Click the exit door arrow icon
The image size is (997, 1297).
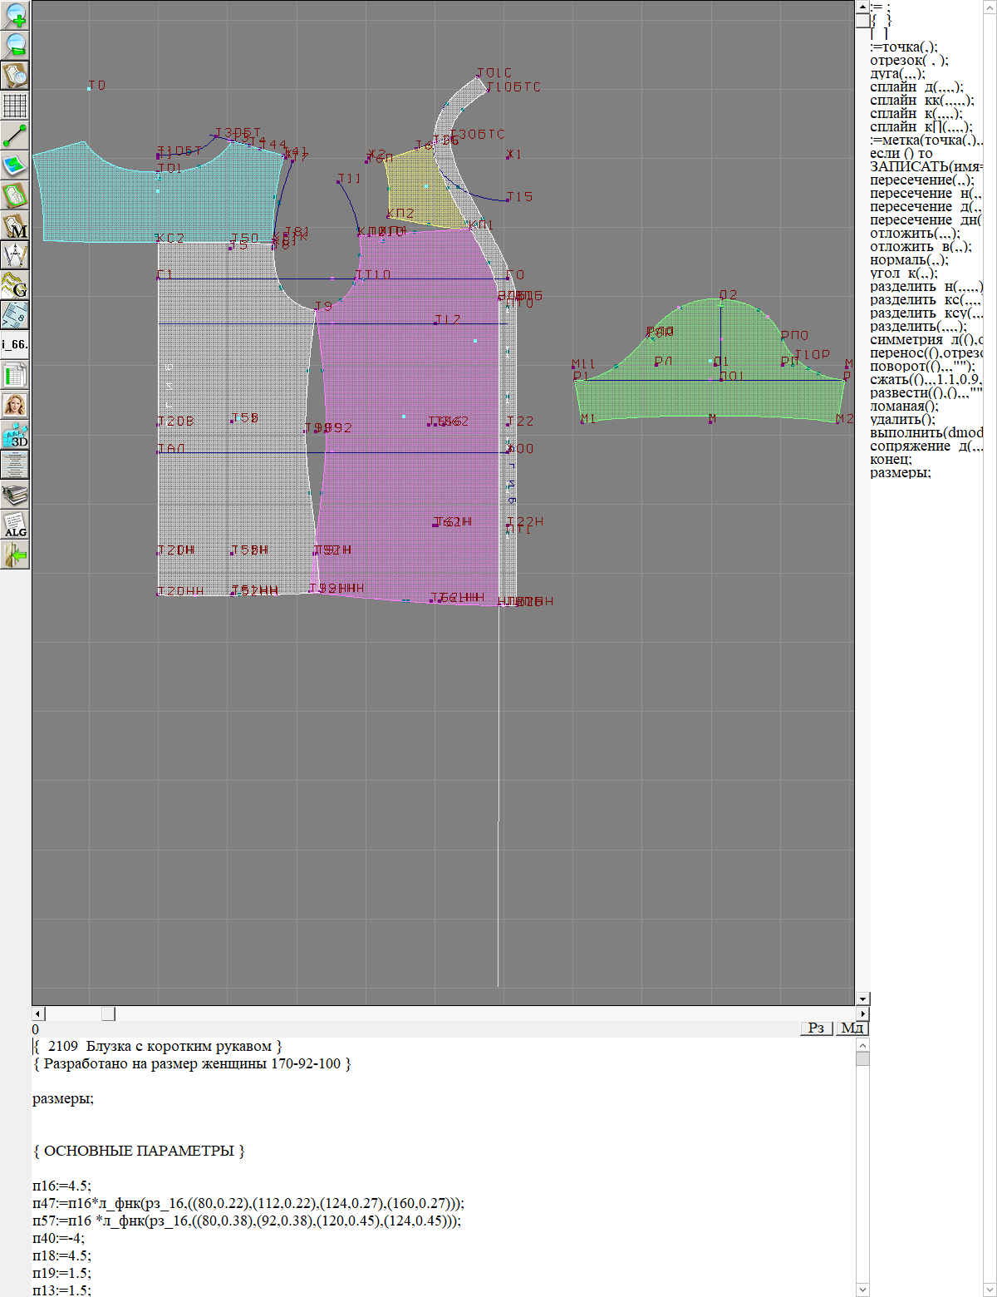(15, 555)
